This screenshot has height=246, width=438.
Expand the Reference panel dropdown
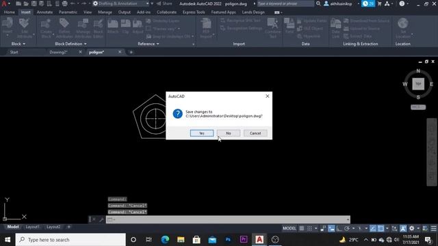pyautogui.click(x=149, y=44)
